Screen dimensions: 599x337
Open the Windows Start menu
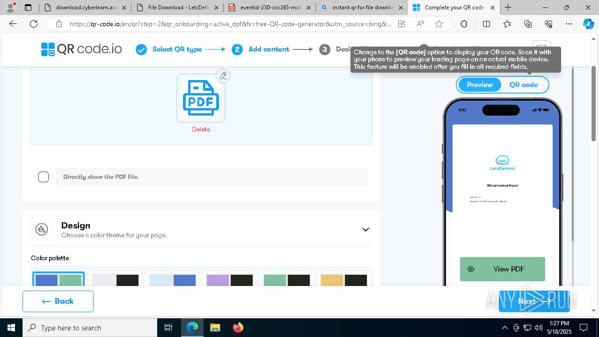click(x=11, y=328)
